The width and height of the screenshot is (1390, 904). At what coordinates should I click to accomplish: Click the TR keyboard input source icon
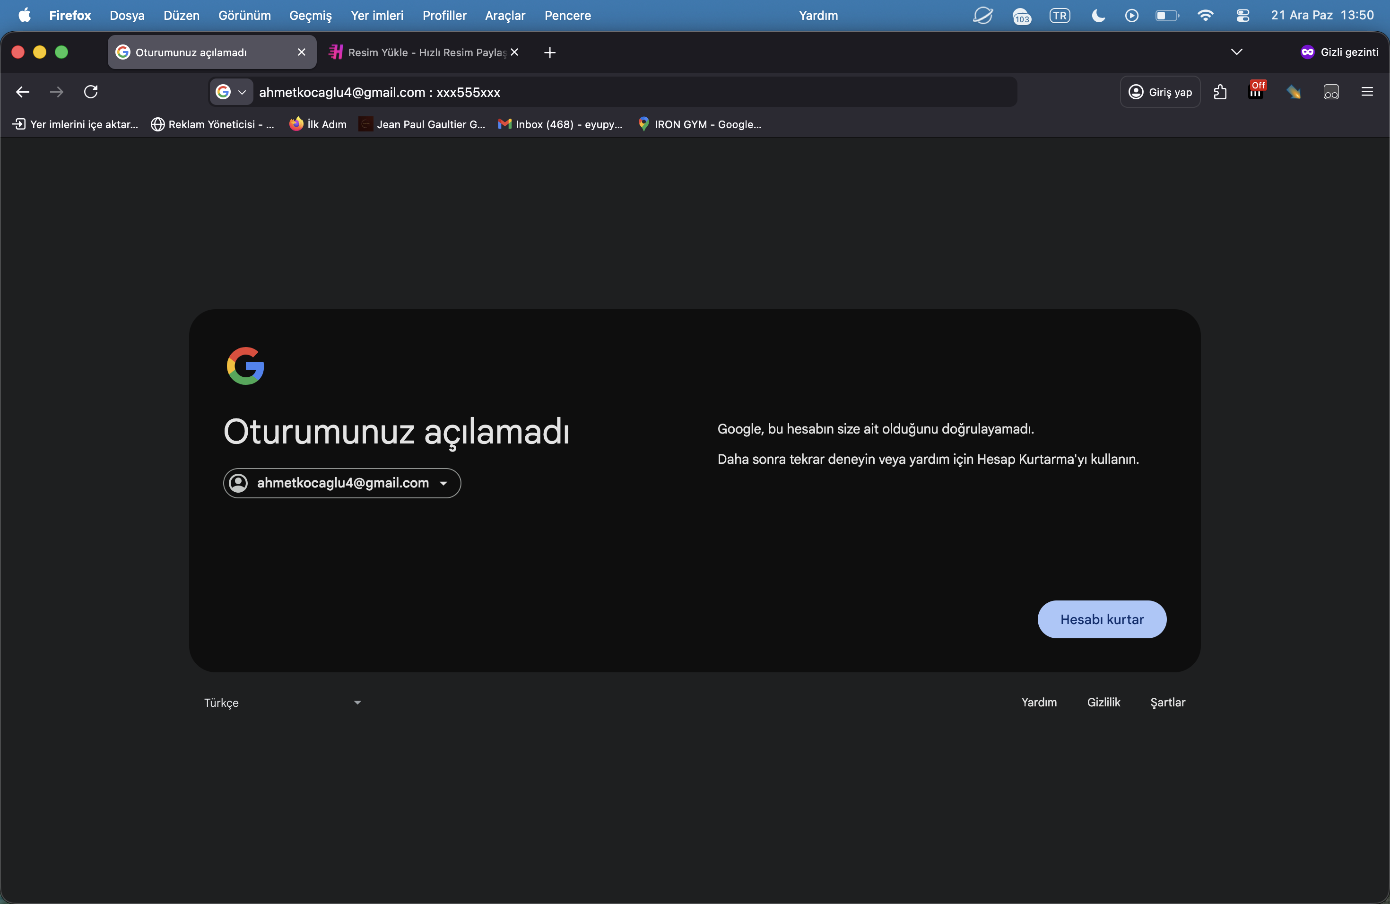1060,15
